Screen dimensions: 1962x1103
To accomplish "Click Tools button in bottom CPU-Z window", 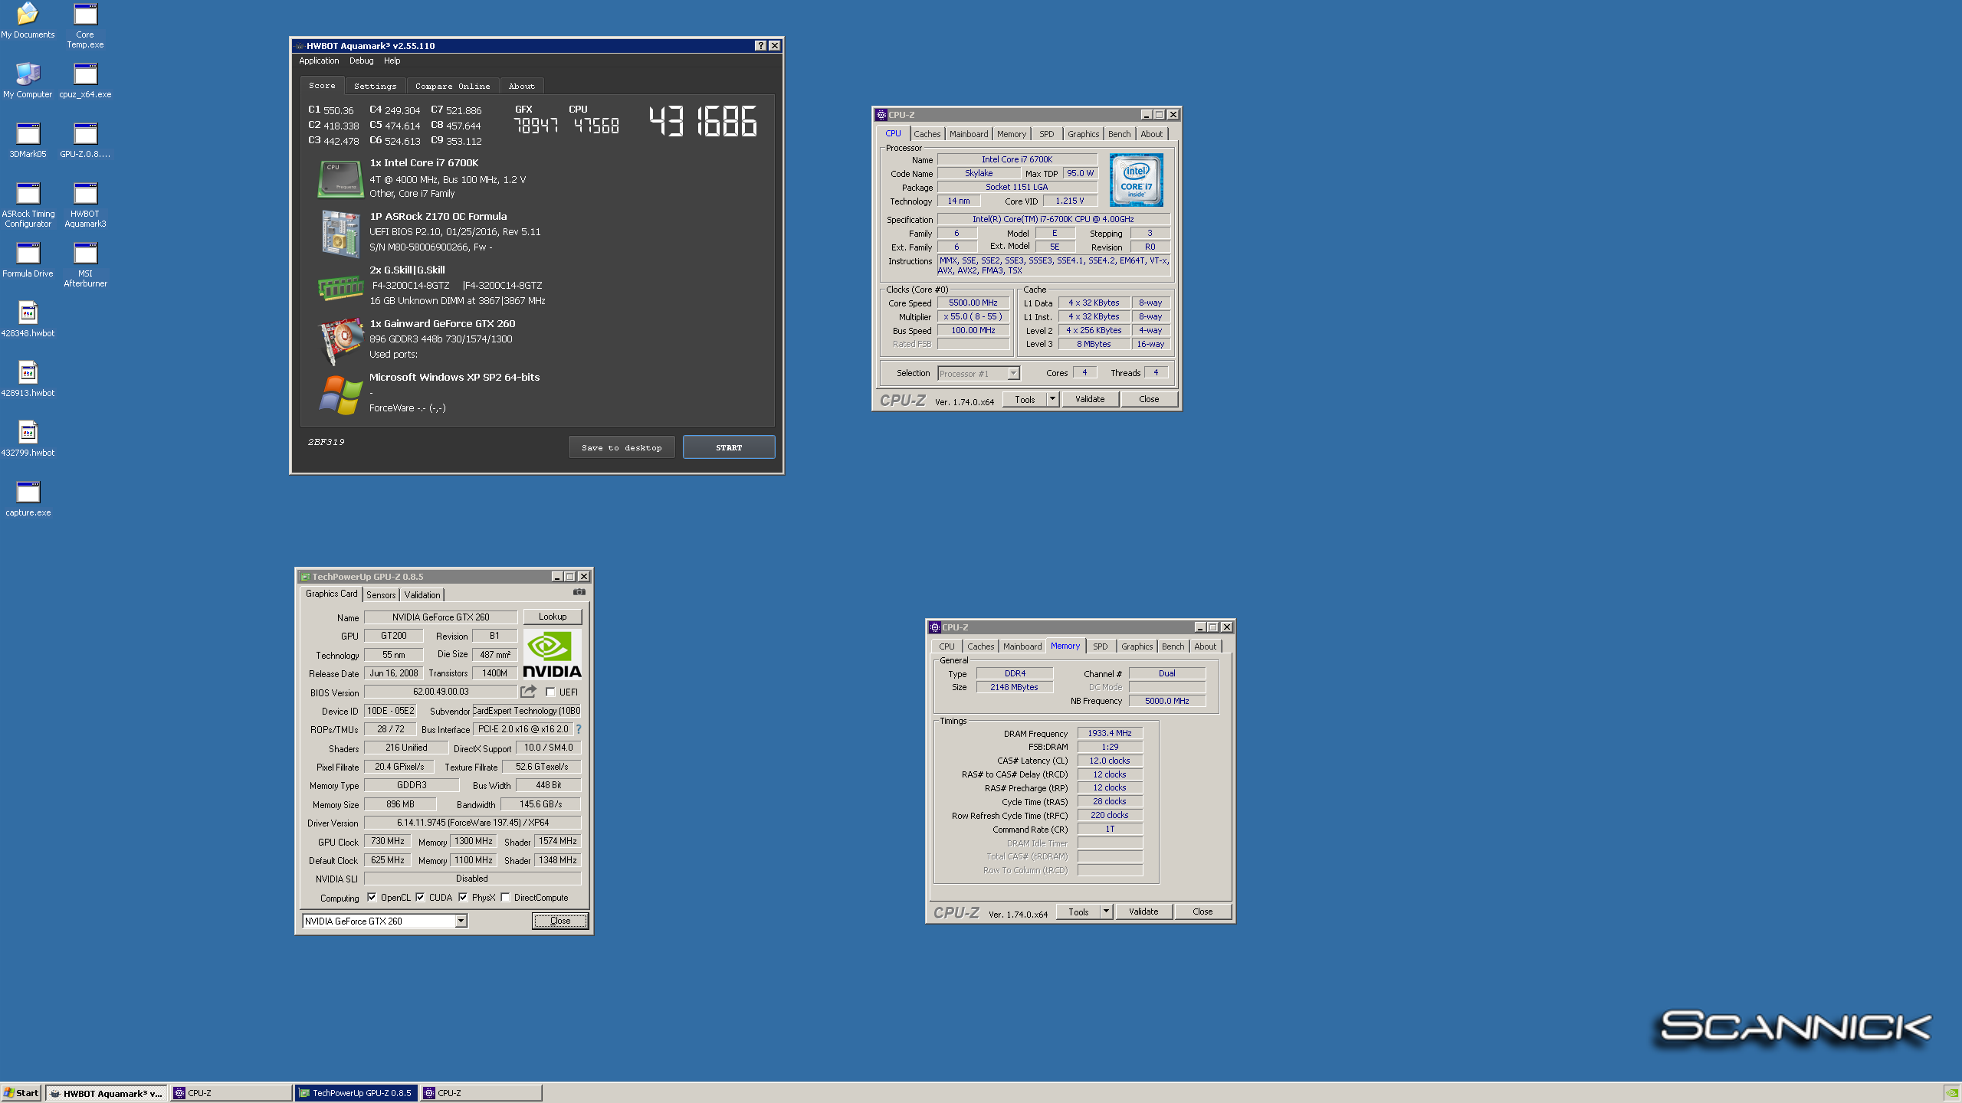I will pyautogui.click(x=1078, y=912).
